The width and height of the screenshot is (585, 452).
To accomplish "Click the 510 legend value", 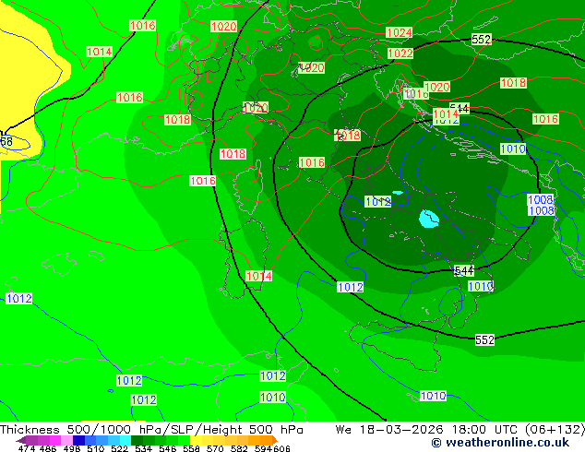I will [x=96, y=448].
